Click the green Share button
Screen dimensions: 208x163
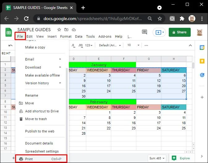[180, 32]
